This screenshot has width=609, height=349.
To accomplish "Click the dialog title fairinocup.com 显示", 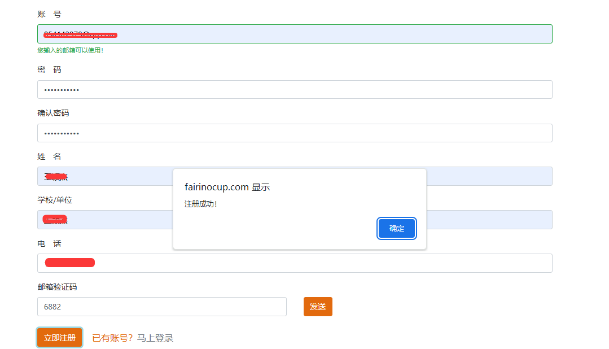I will [x=227, y=187].
